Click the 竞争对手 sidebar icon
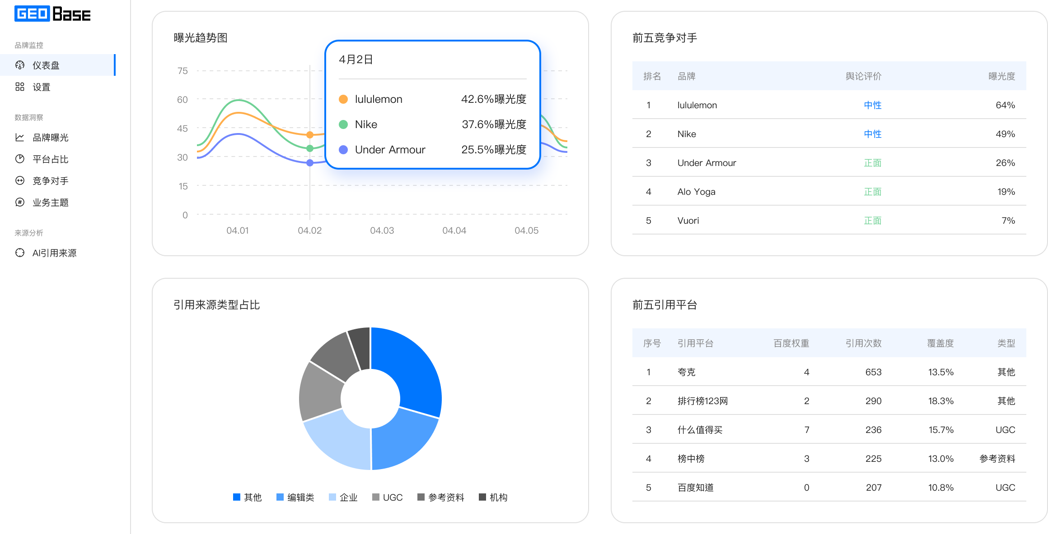This screenshot has width=1048, height=534. 20,180
